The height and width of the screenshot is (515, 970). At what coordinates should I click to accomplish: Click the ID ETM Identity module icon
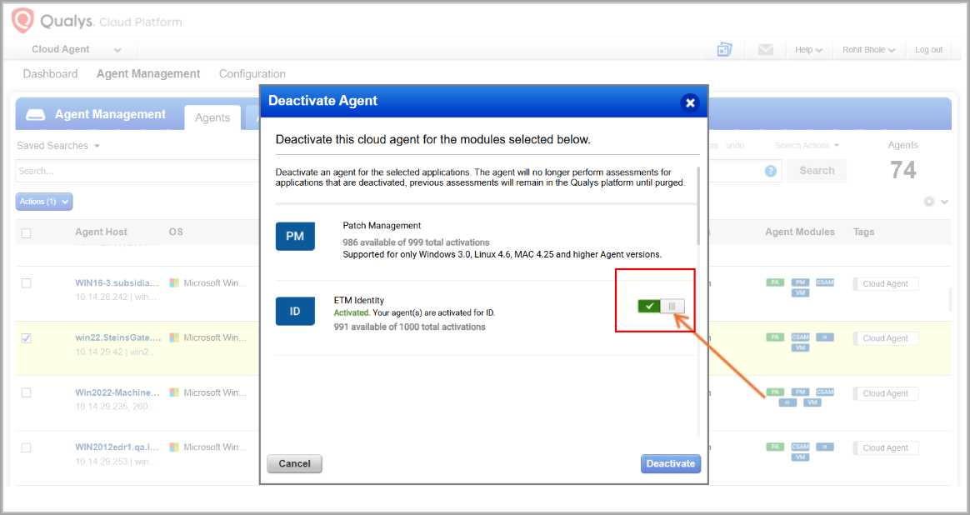click(x=295, y=312)
